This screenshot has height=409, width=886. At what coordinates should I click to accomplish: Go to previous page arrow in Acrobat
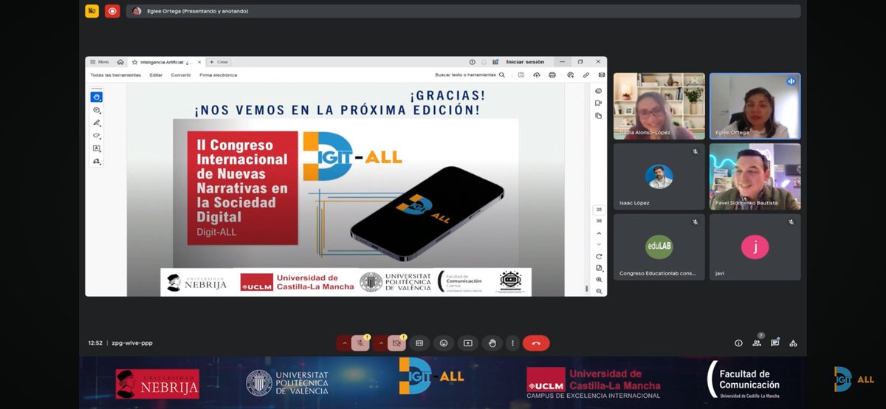pyautogui.click(x=599, y=233)
